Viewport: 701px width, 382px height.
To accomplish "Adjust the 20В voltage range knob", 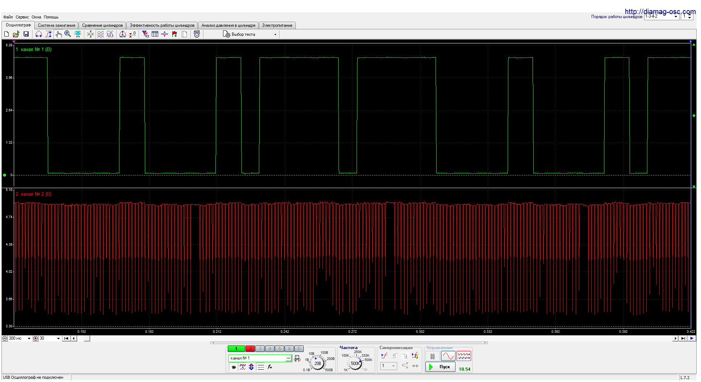I will coord(318,363).
